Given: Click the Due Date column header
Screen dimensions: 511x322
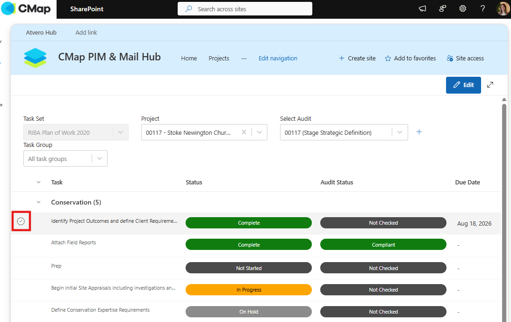Looking at the screenshot, I should tap(468, 183).
